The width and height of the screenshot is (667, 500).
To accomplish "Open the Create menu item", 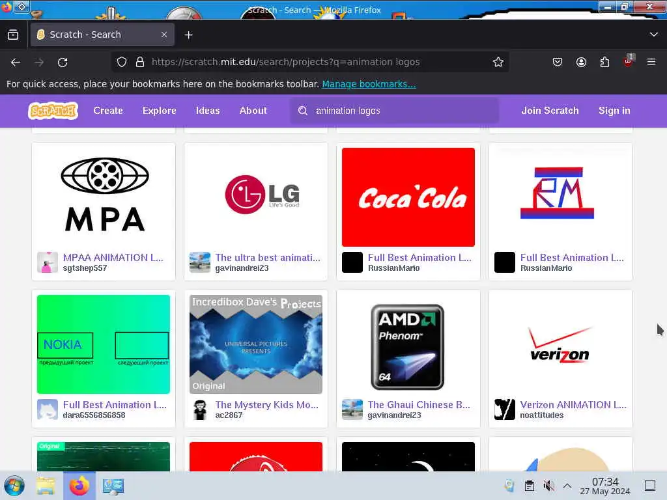I will [108, 111].
